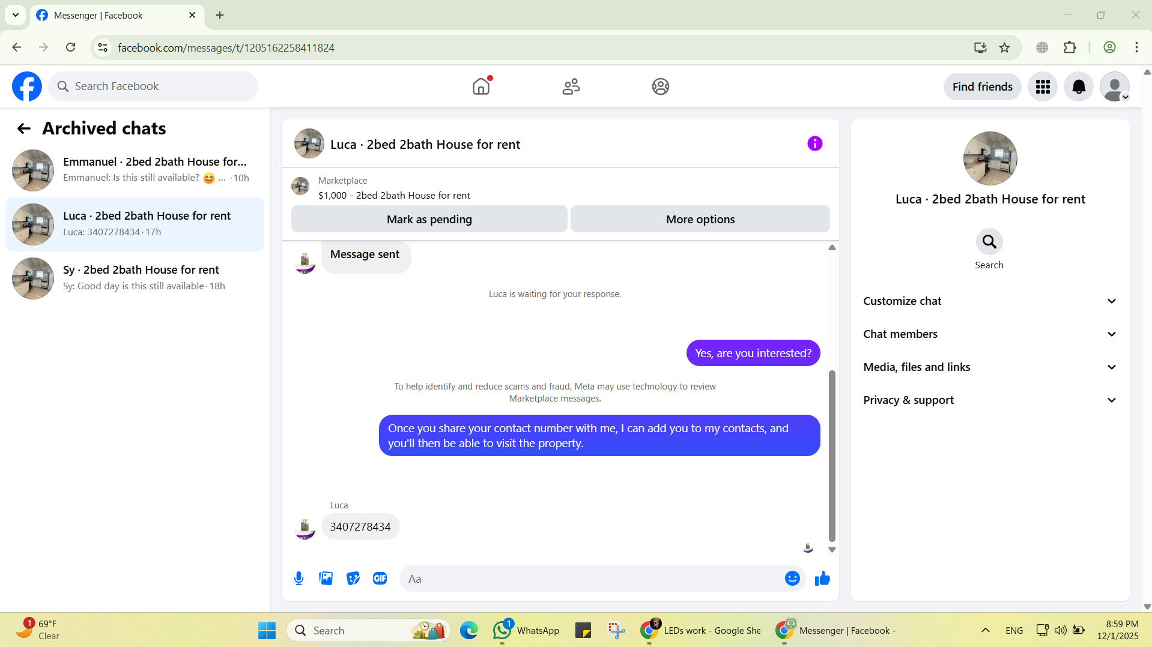1152x647 pixels.
Task: Click the More options button
Action: point(700,219)
